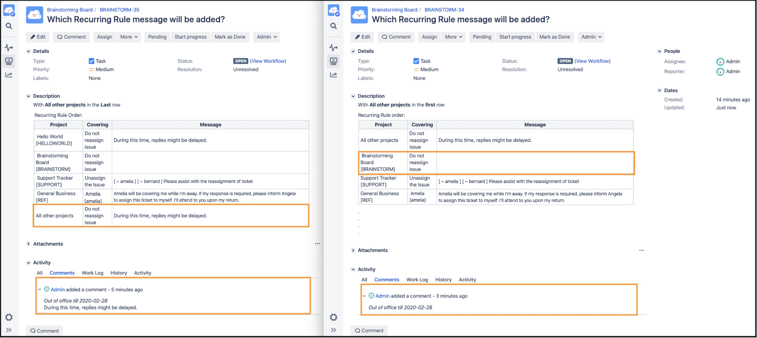This screenshot has width=757, height=338.
Task: Switch to History tab in BRAINSTORM-35
Action: pos(118,273)
